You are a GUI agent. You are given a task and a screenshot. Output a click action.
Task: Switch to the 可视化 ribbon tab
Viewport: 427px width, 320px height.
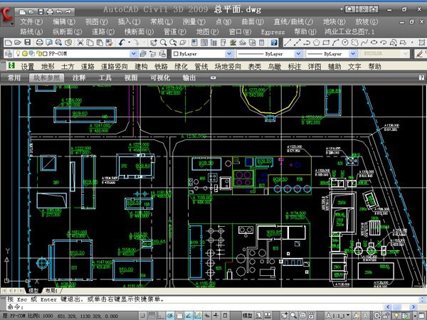pyautogui.click(x=160, y=78)
